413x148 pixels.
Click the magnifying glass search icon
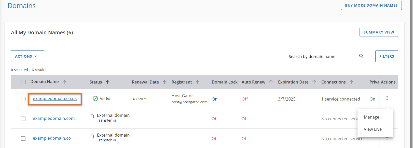point(362,56)
